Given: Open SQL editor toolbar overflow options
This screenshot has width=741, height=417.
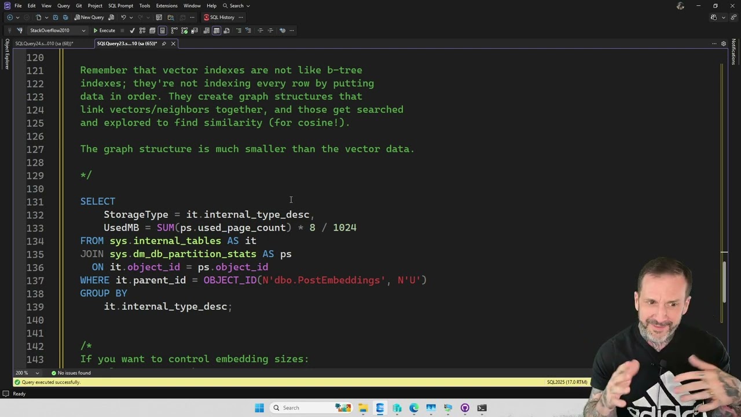Looking at the screenshot, I should pyautogui.click(x=292, y=30).
